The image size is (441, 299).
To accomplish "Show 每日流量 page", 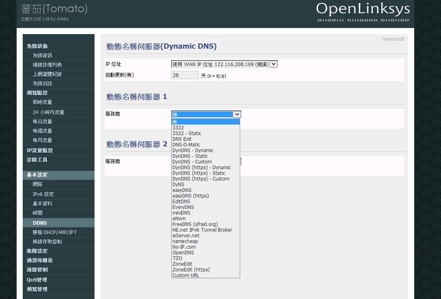I will pyautogui.click(x=58, y=122).
